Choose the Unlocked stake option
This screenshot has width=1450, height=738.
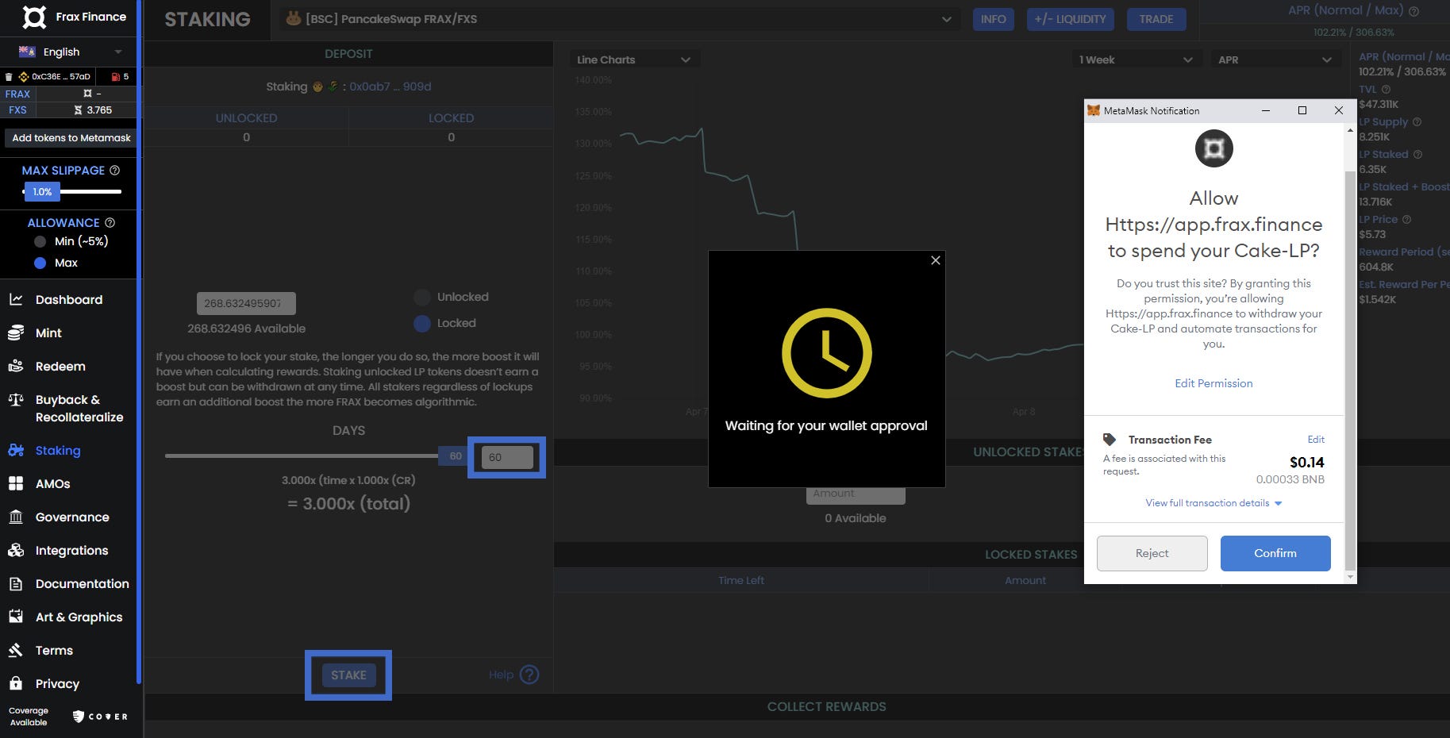coord(422,297)
